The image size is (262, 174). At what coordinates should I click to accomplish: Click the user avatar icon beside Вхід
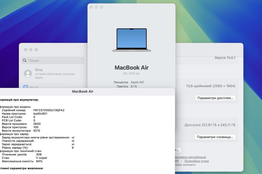[28, 74]
